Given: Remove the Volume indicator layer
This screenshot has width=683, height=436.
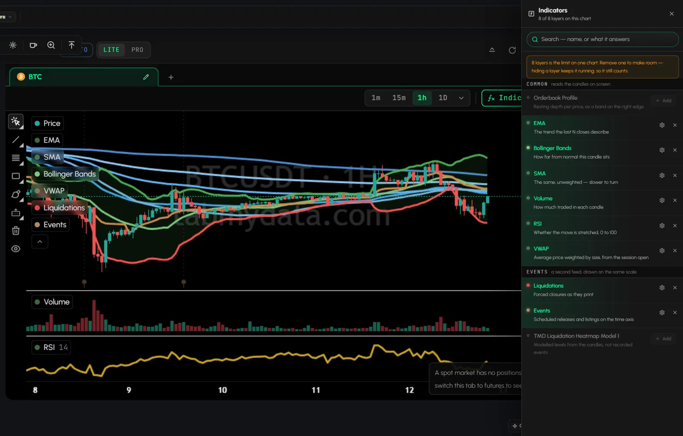Looking at the screenshot, I should coord(675,201).
